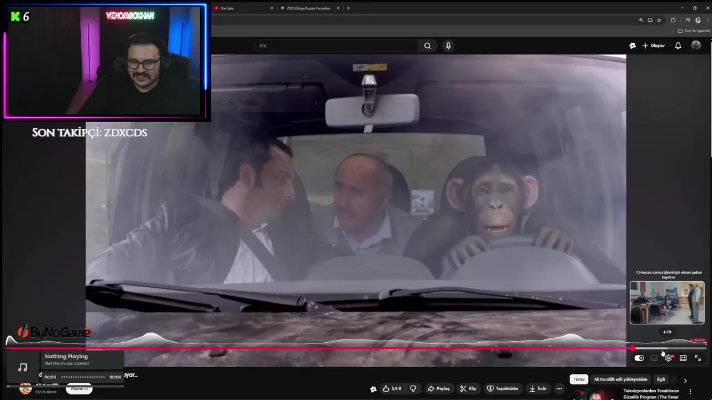This screenshot has width=712, height=400.
Task: Click the Teşekkürler thanks button
Action: click(503, 388)
